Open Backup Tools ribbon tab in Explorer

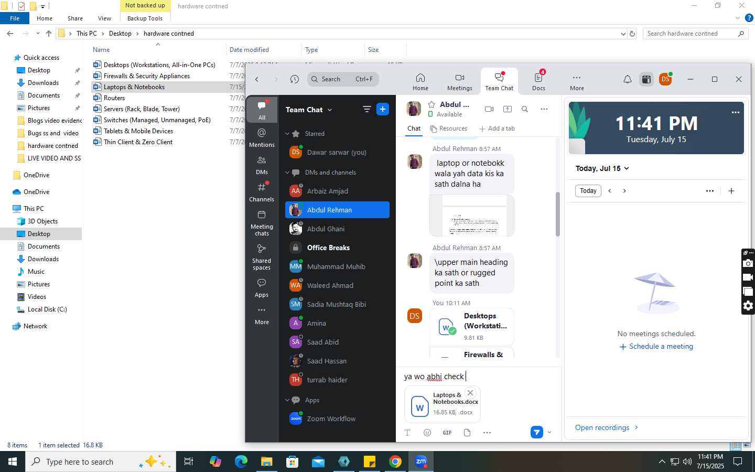pos(145,18)
